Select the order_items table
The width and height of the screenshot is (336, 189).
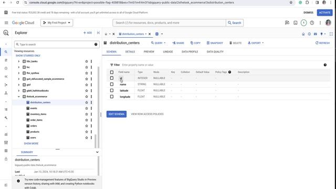[36, 120]
